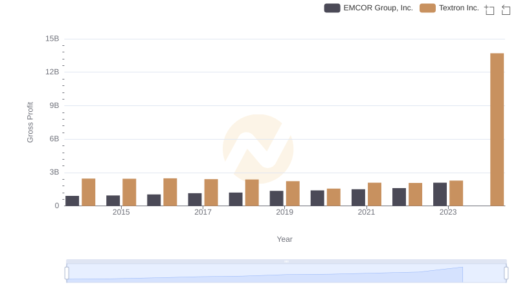Click the EMCOR bar for 2023
The height and width of the screenshot is (298, 518).
[440, 194]
